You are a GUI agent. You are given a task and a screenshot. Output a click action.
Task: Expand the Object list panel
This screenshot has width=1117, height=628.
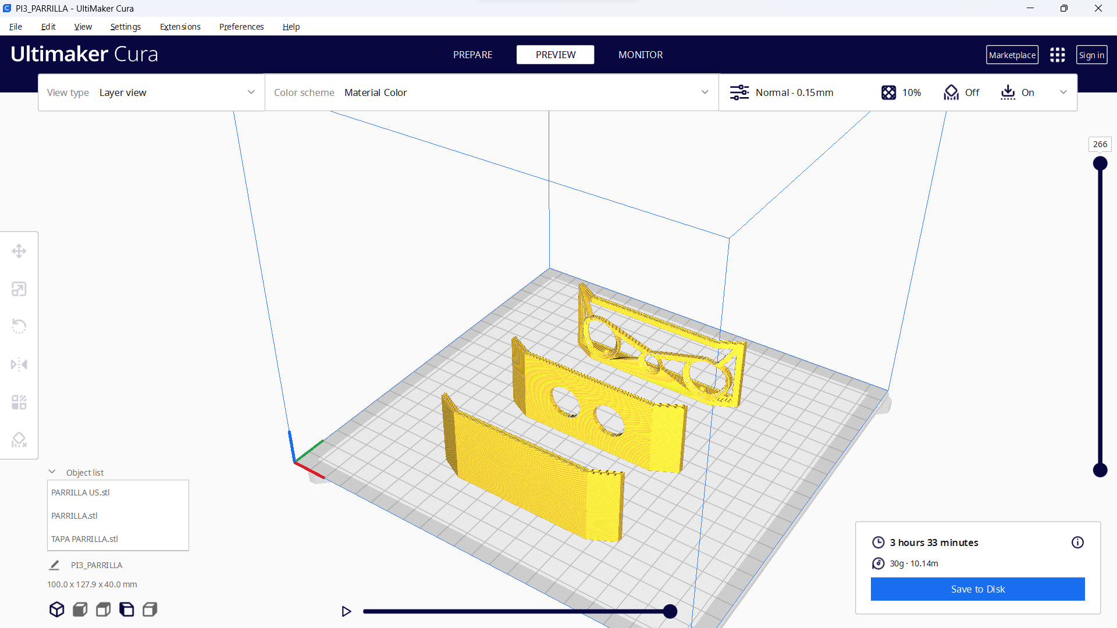pos(51,472)
